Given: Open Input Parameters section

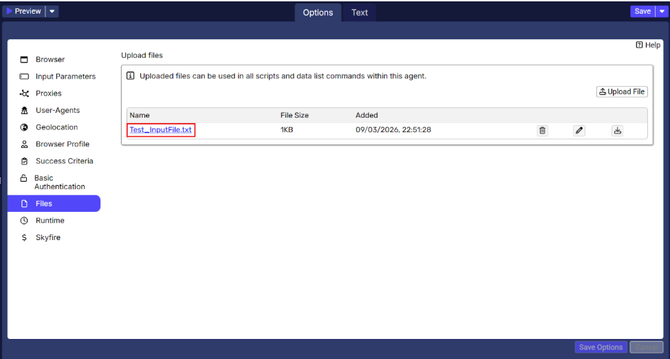Looking at the screenshot, I should pos(65,76).
